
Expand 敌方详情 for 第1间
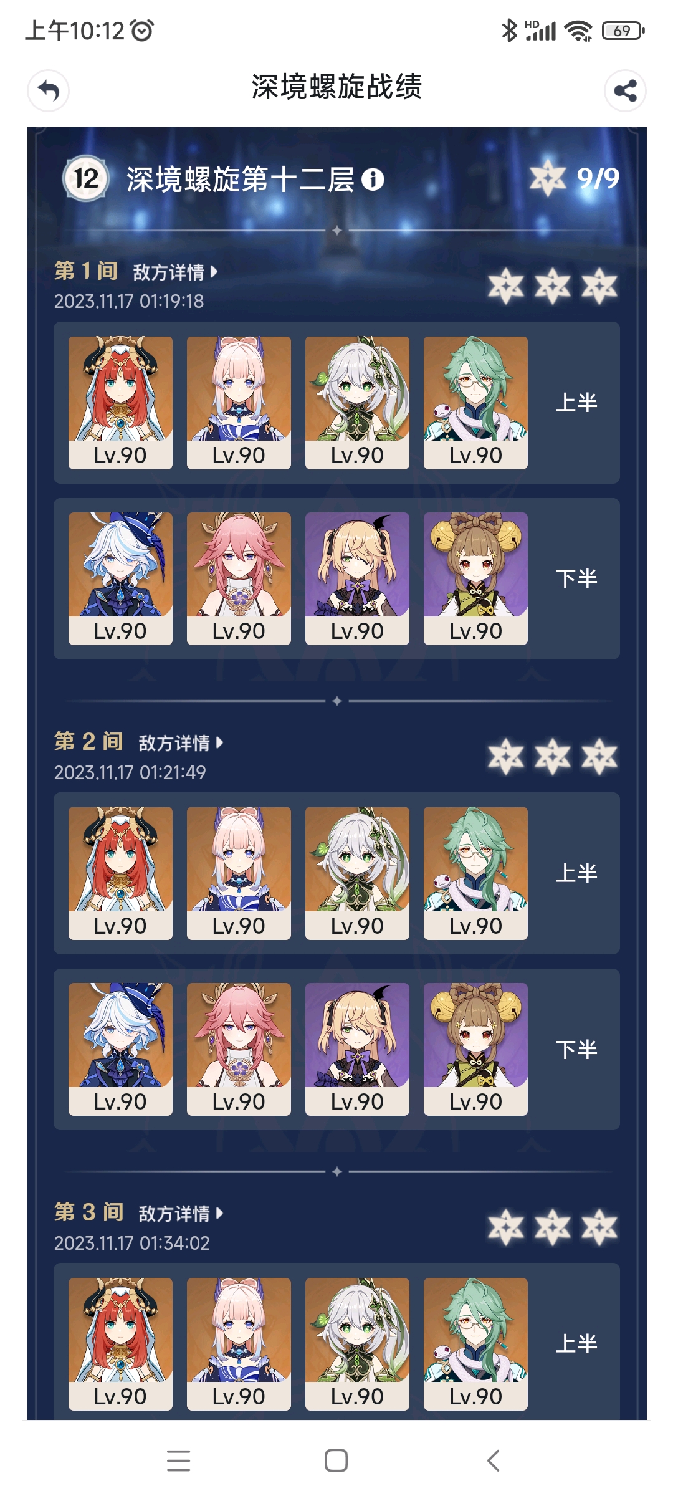tap(175, 272)
